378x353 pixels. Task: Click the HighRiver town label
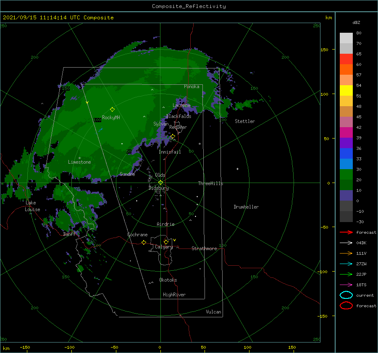(x=174, y=295)
